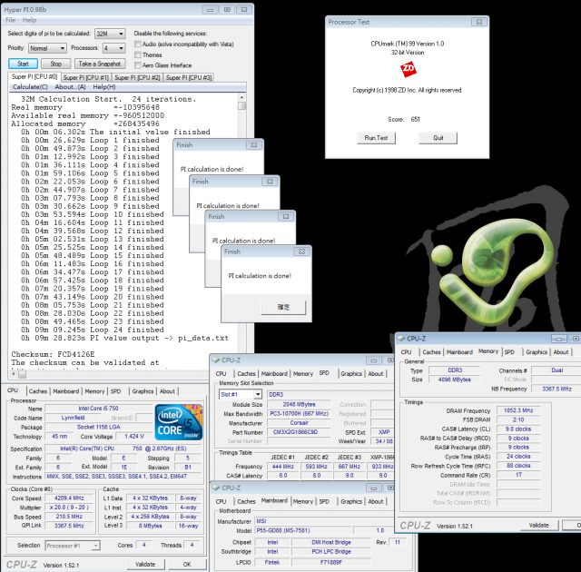Open the Processor #1 selection dropdown

point(73,546)
